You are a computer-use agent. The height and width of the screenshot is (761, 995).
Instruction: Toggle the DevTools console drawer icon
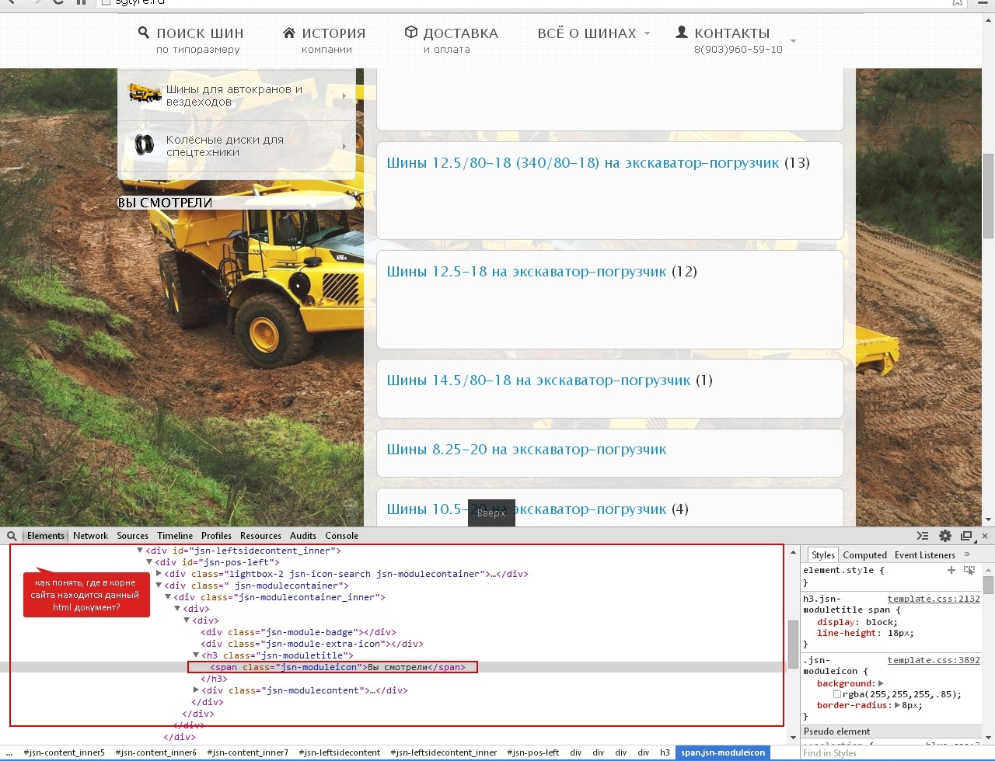[x=923, y=536]
